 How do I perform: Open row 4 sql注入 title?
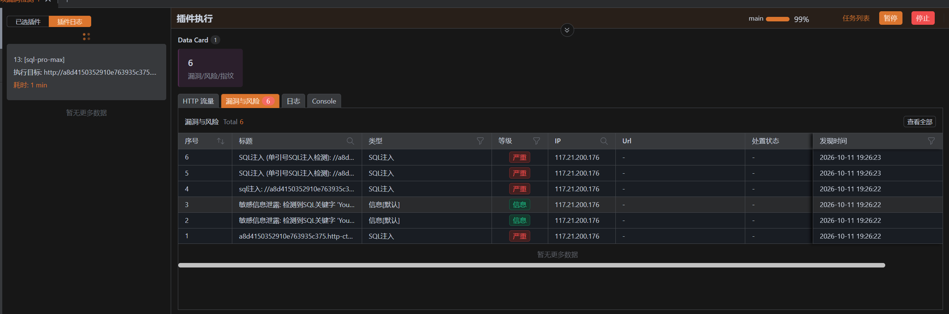(296, 189)
